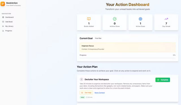Click the 20 min duration label
Screen dimensions: 181x105
(x=90, y=97)
